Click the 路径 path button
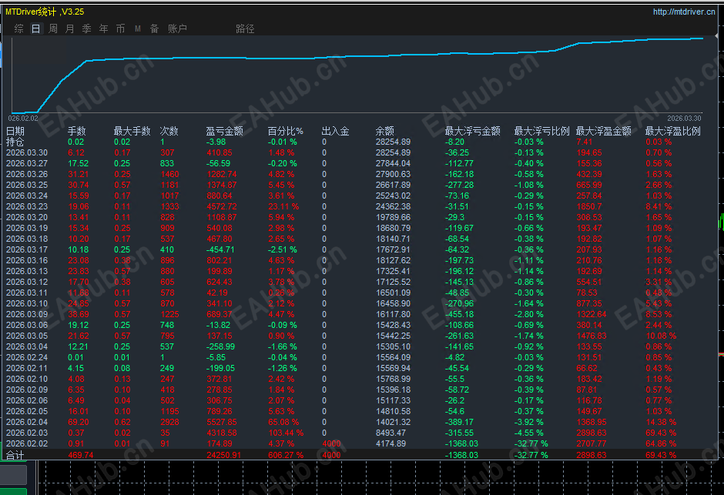This screenshot has width=724, height=495. tap(245, 28)
